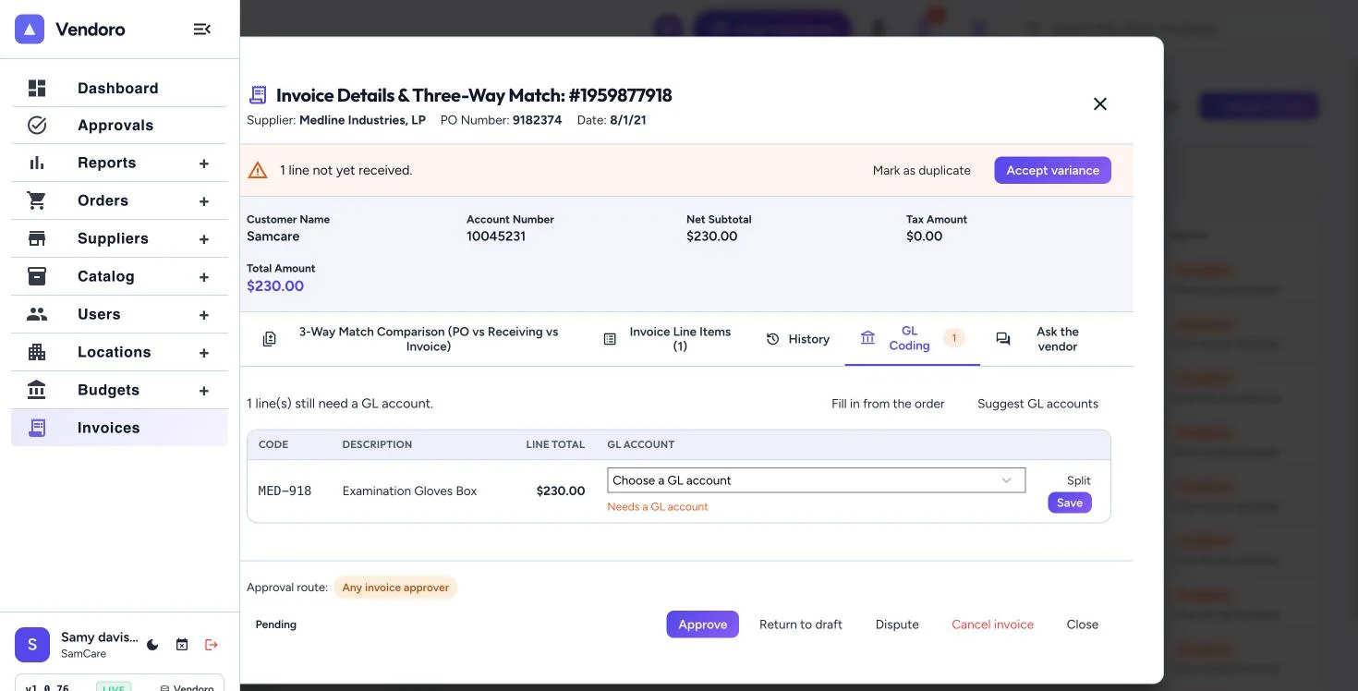Click the Samy davis user avatar
This screenshot has width=1358, height=691.
32,645
